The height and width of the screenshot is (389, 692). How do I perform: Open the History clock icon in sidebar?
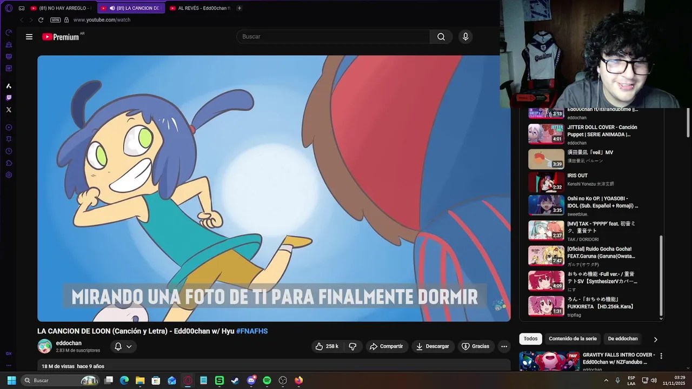click(9, 151)
